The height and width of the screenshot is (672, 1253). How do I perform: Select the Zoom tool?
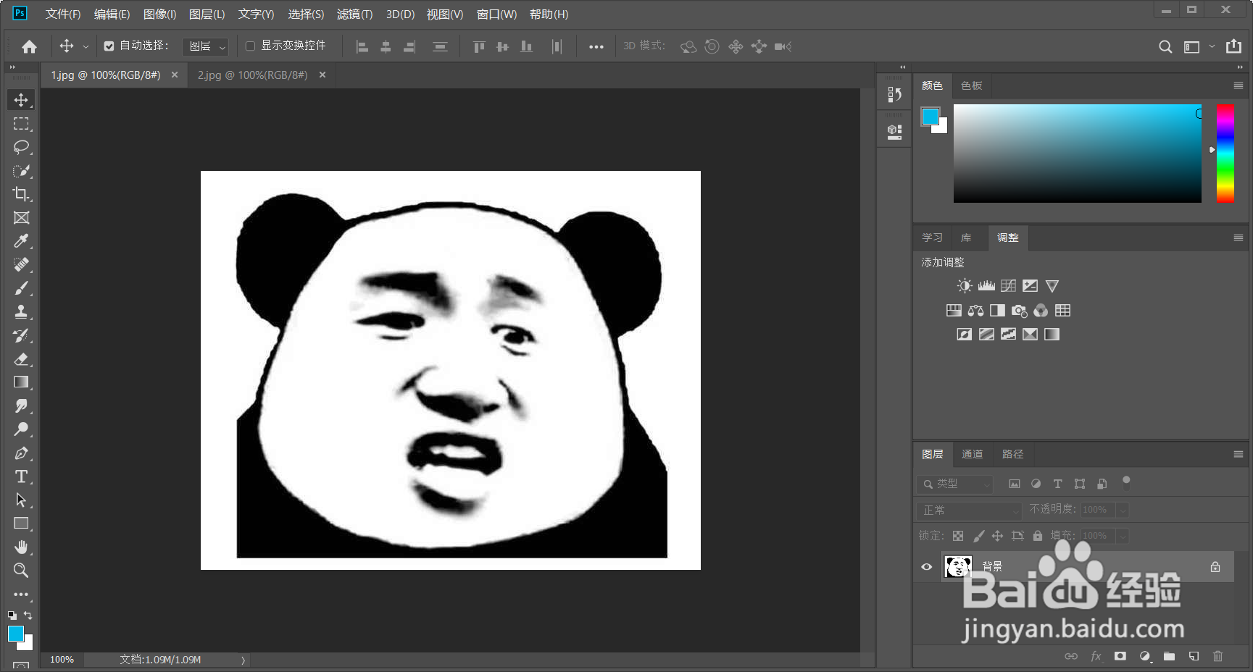(21, 571)
